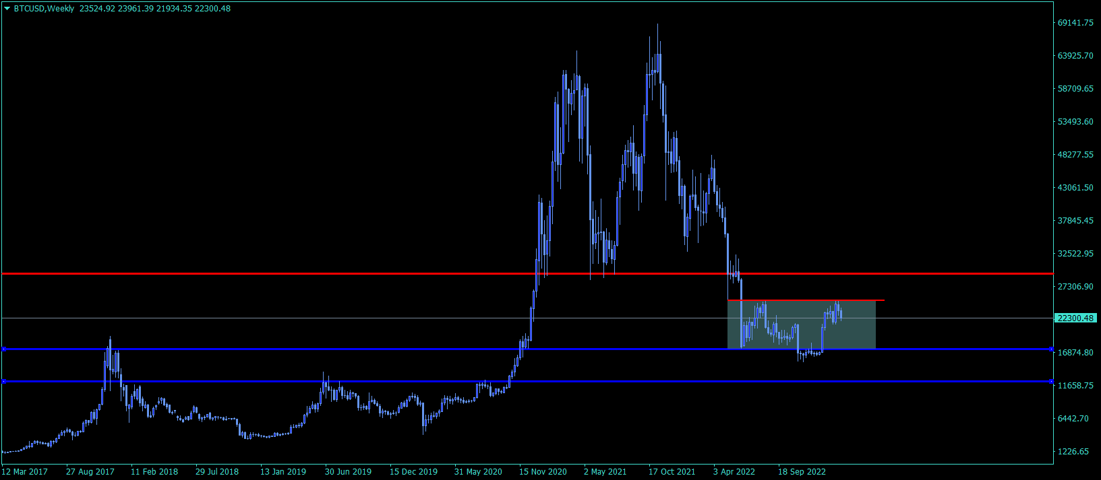1101x480 pixels.
Task: Click right handle of lower blue line
Action: tap(1051, 381)
